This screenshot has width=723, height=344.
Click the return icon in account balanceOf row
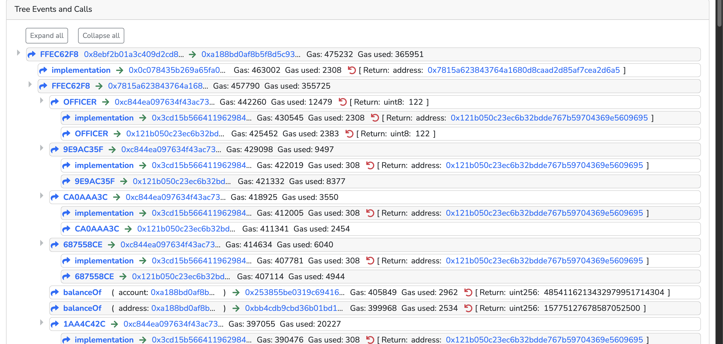coord(468,292)
